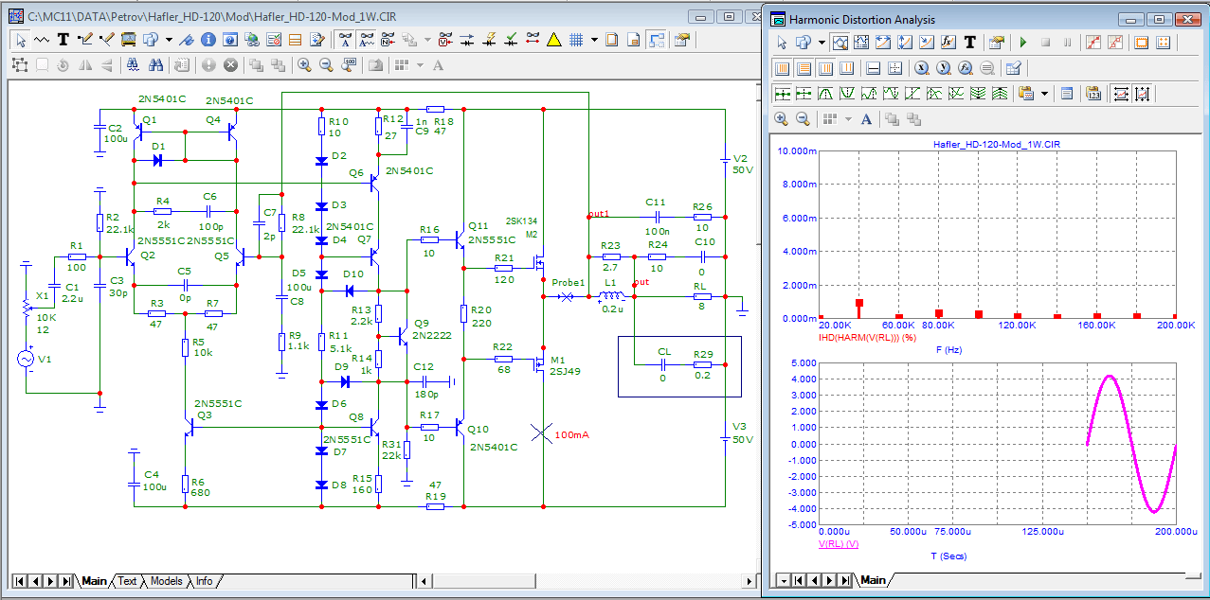The image size is (1210, 600).
Task: Toggle node voltages display icon
Action: click(x=445, y=40)
